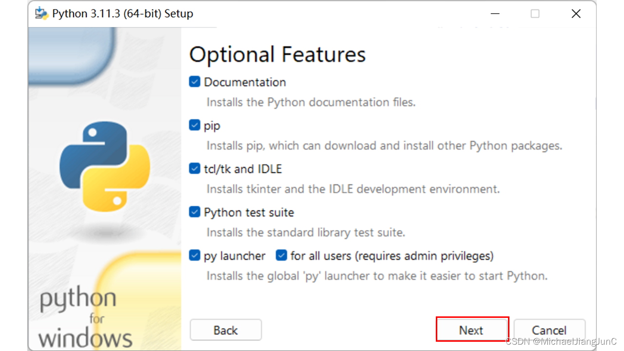Click 'Installs the Python documentation files.' text
The image size is (624, 351).
[x=311, y=102]
